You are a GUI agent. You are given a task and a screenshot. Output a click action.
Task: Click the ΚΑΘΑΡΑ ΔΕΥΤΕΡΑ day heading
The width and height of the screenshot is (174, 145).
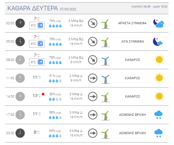click(33, 9)
